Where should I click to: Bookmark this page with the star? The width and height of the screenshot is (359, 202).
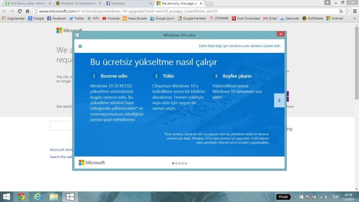coord(347,11)
